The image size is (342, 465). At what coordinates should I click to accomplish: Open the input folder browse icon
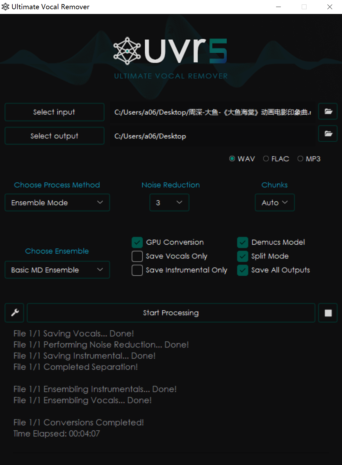[x=328, y=111]
